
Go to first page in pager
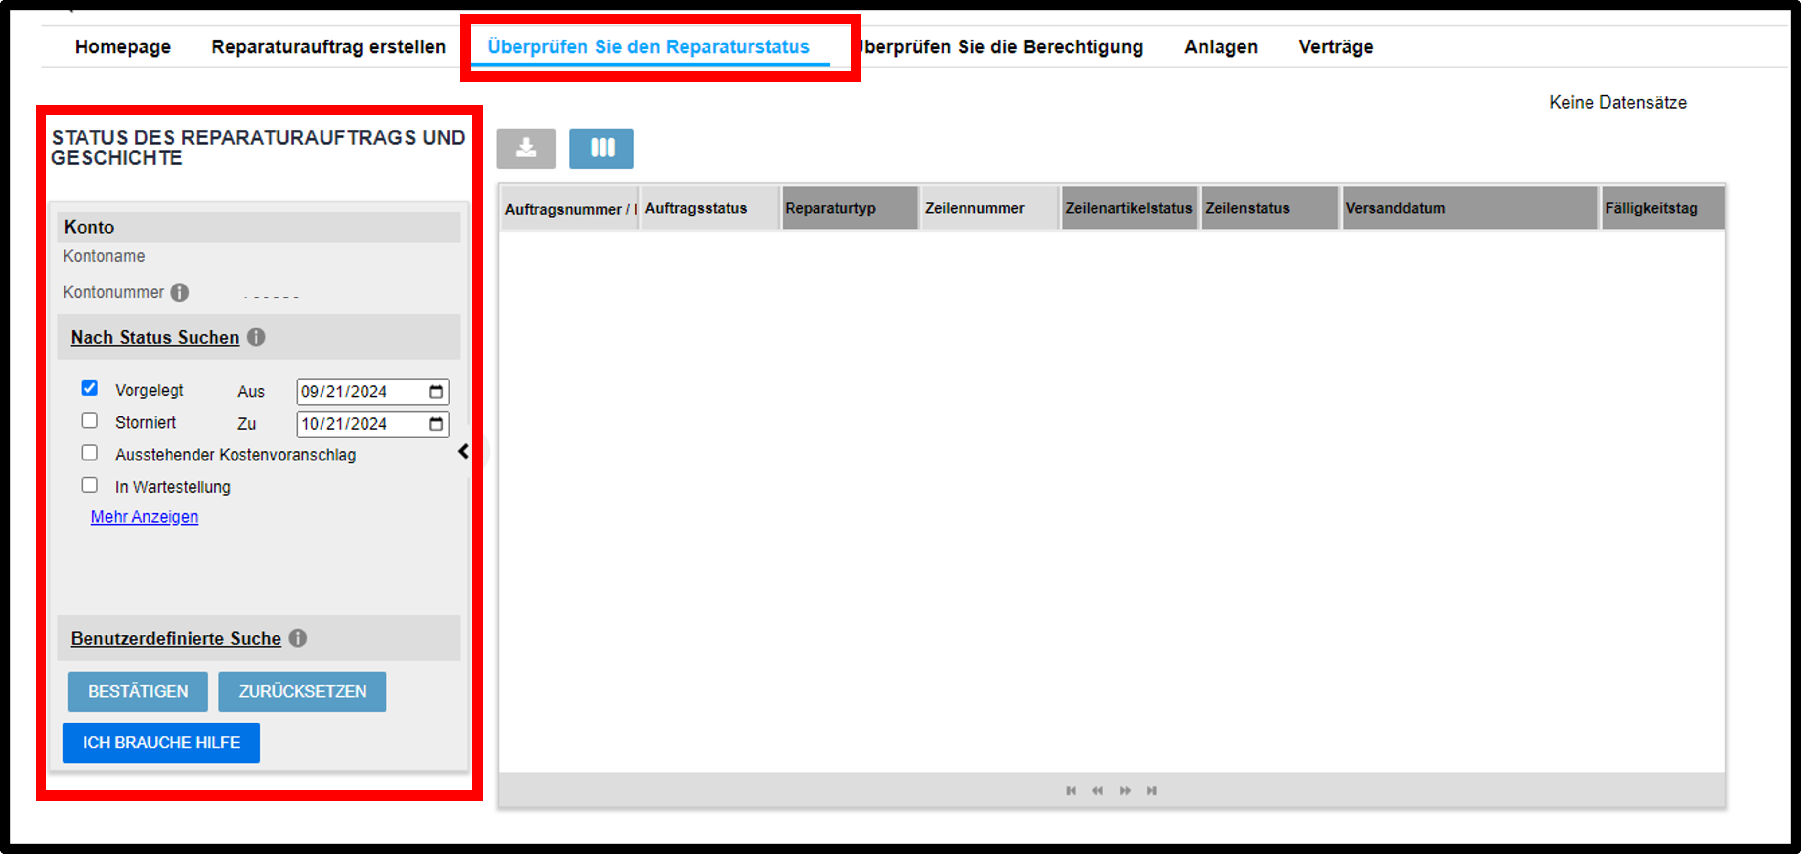[1071, 790]
